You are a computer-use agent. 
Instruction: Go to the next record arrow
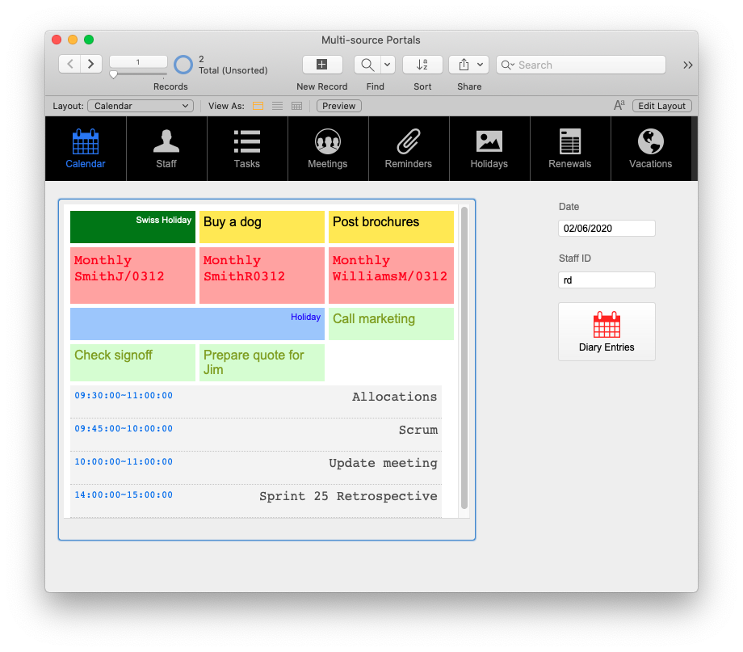point(91,64)
